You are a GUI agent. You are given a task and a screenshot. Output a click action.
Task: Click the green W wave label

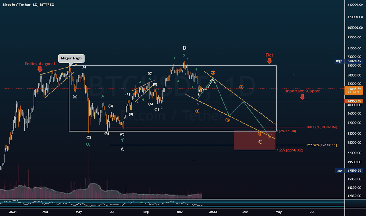[88, 145]
